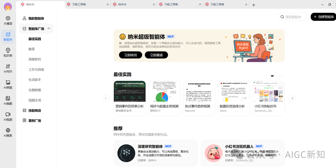Open the AI搜索 globe icon
336x168 pixels.
pos(8,130)
